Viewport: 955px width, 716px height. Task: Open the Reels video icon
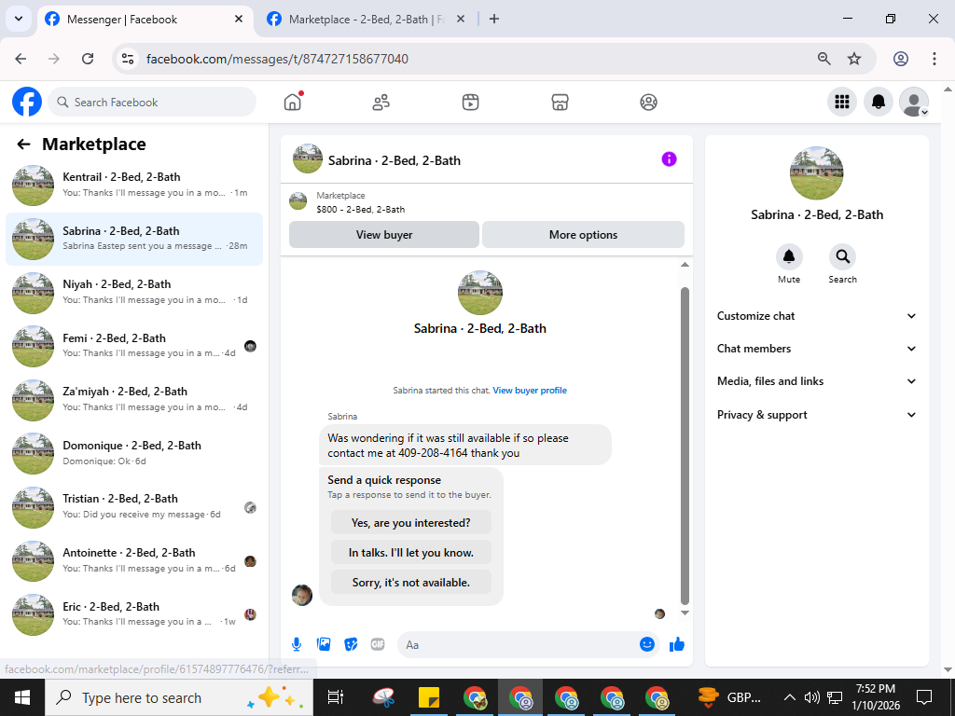(470, 103)
